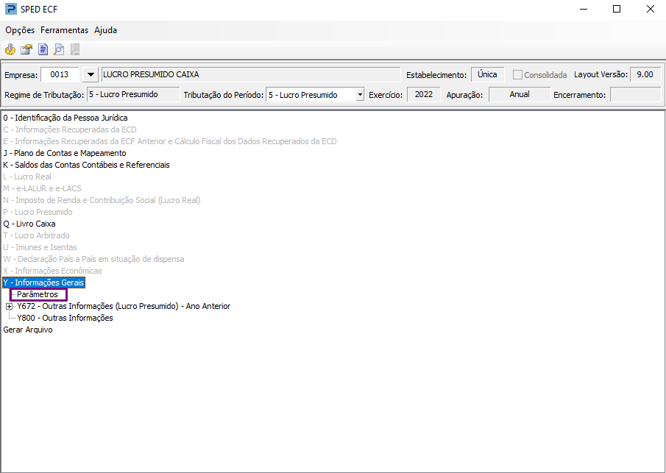Viewport: 666px width, 473px height.
Task: Expand the Y672 Outras Informações node
Action: click(x=10, y=306)
